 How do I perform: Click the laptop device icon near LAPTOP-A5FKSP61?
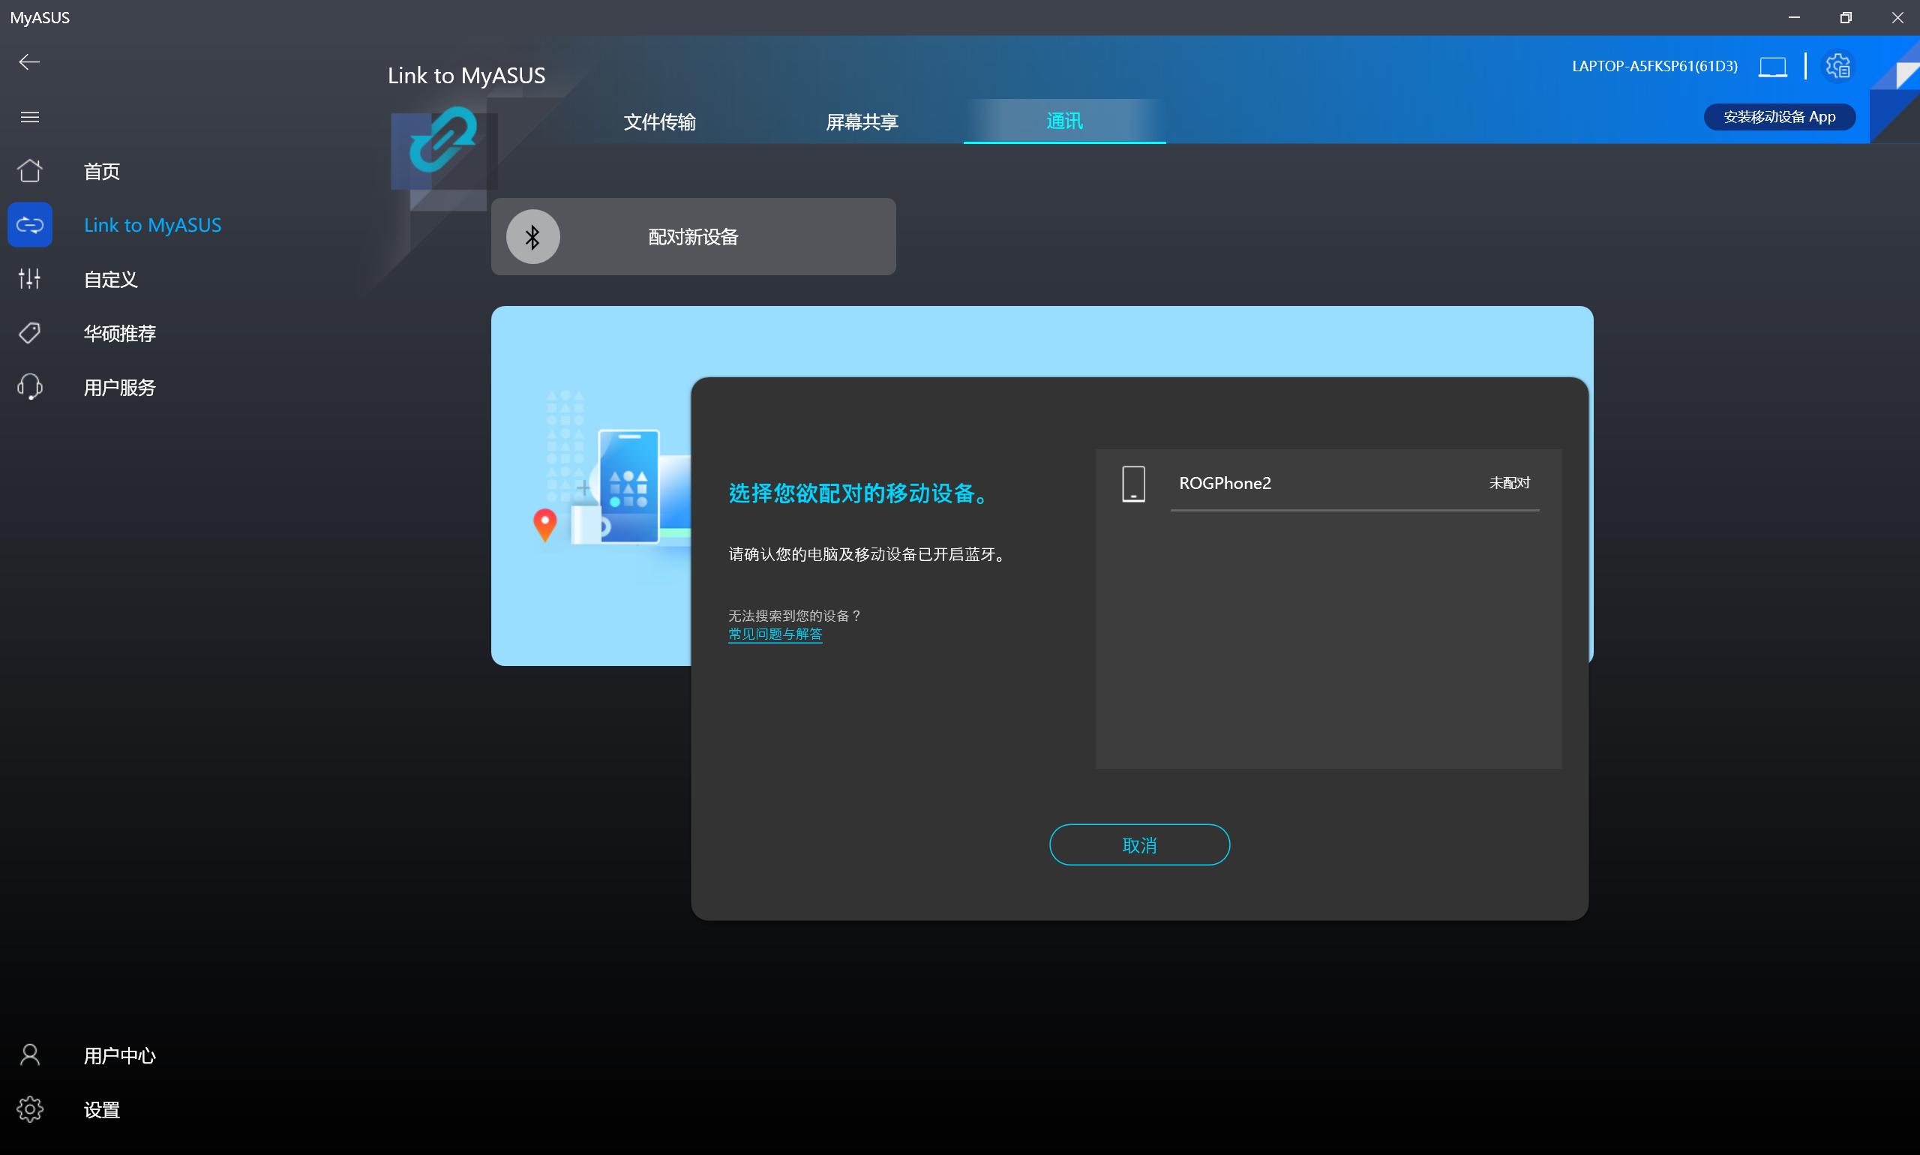(1772, 67)
